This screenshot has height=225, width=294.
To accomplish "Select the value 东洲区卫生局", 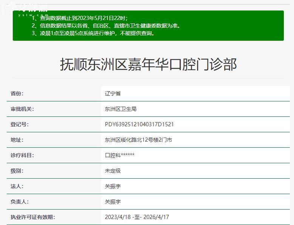I will 120,109.
